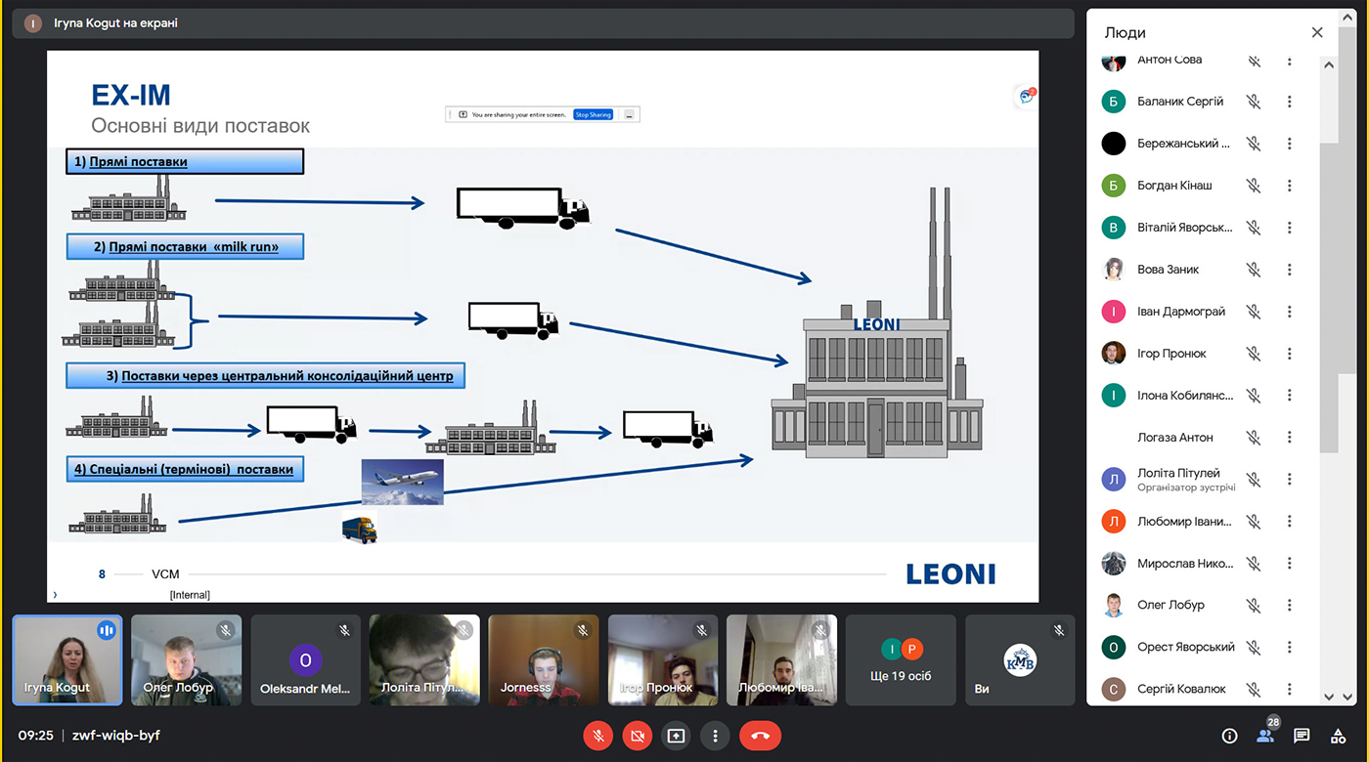Click the muted mic icon next to Богдан Кінаш
This screenshot has width=1369, height=762.
(x=1254, y=186)
